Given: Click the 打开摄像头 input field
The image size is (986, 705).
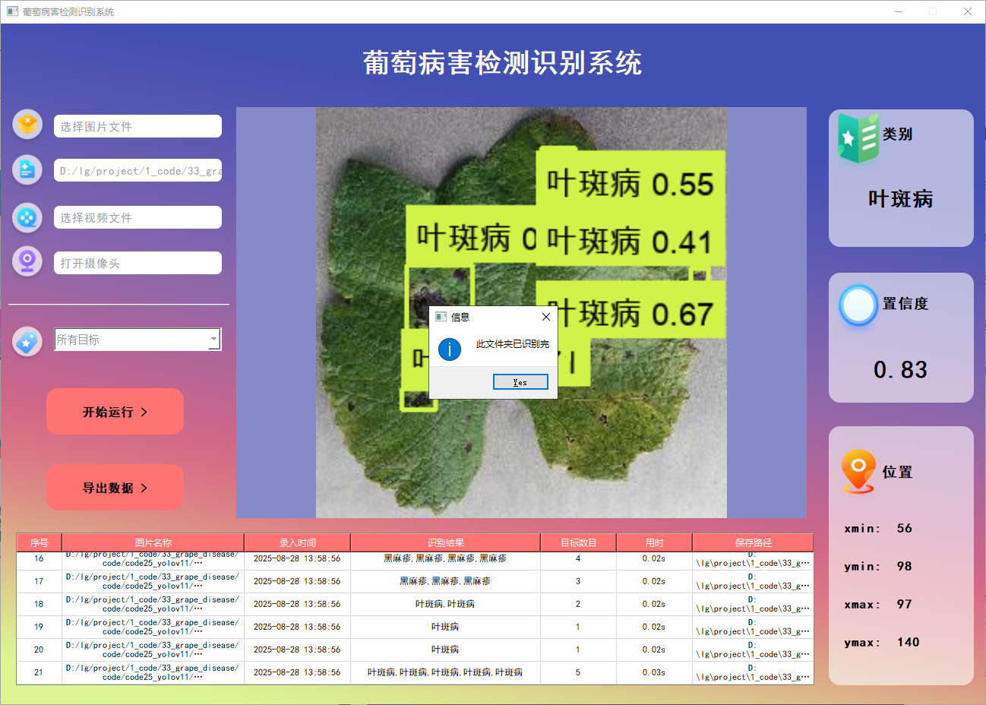Looking at the screenshot, I should click(137, 263).
